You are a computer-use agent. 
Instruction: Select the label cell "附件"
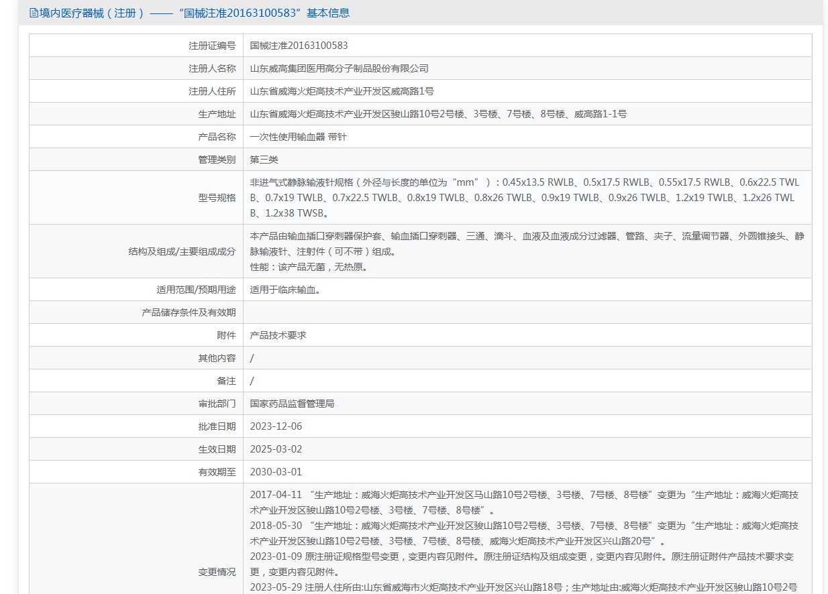[x=136, y=335]
